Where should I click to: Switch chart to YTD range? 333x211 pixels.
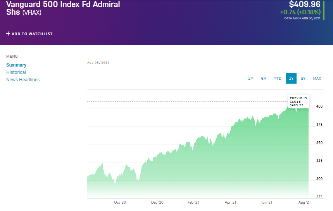tap(278, 79)
